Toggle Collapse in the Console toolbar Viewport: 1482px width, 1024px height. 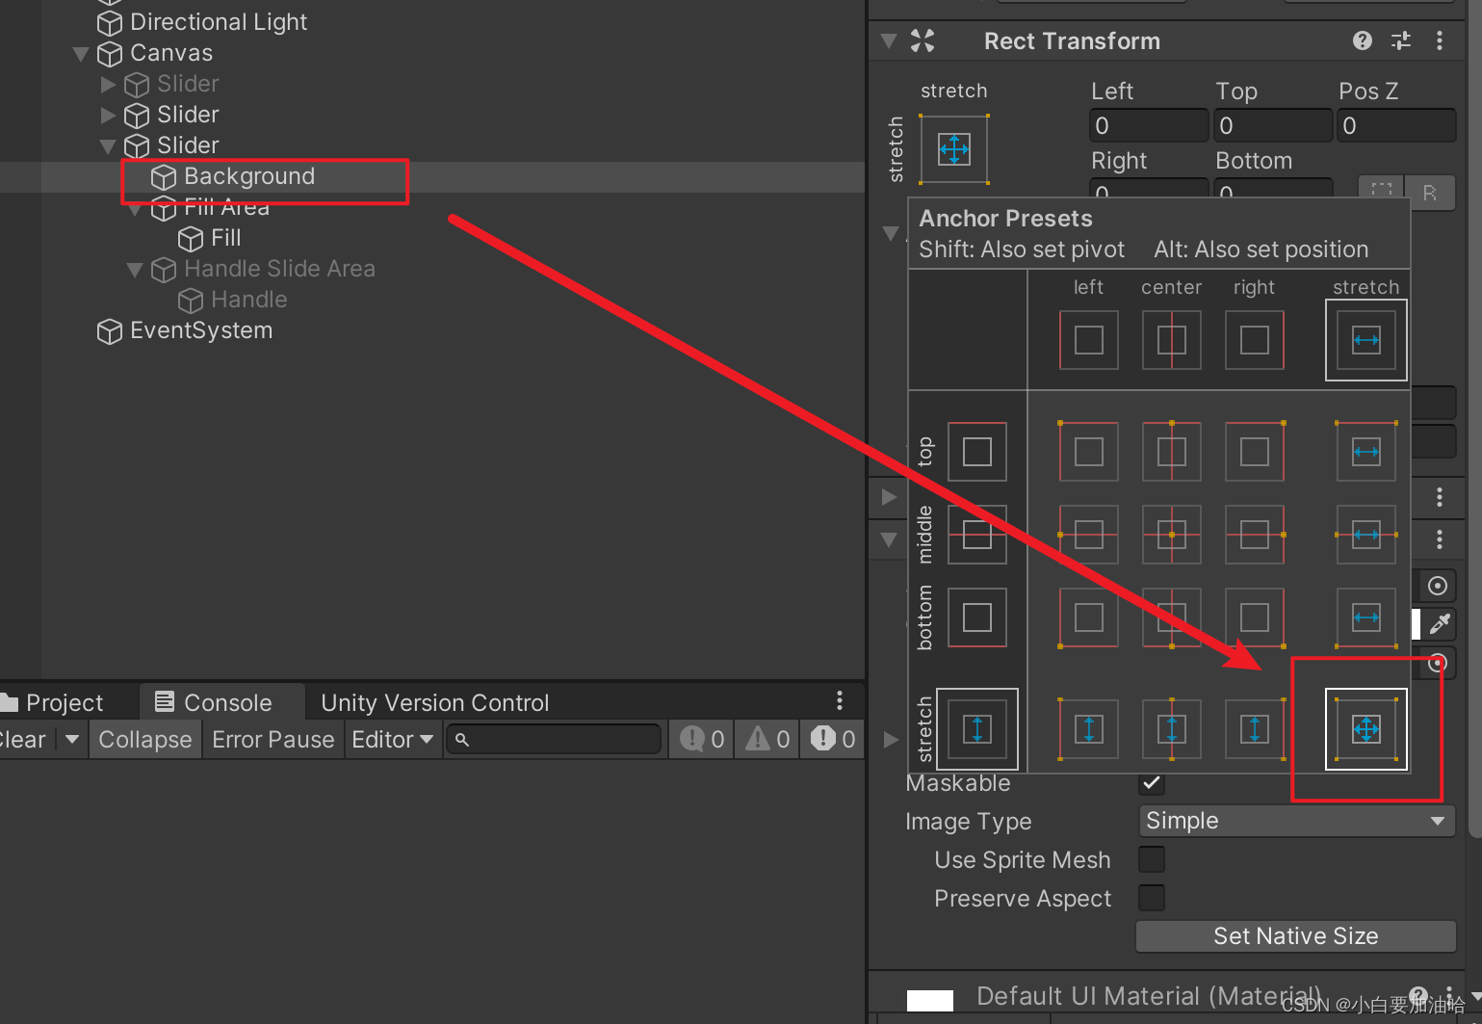[x=145, y=740]
